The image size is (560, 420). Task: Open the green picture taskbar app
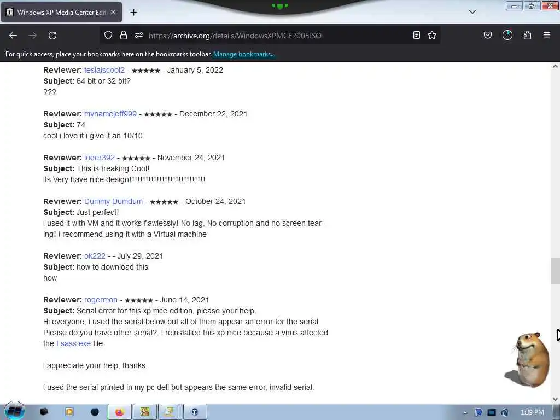(144, 412)
